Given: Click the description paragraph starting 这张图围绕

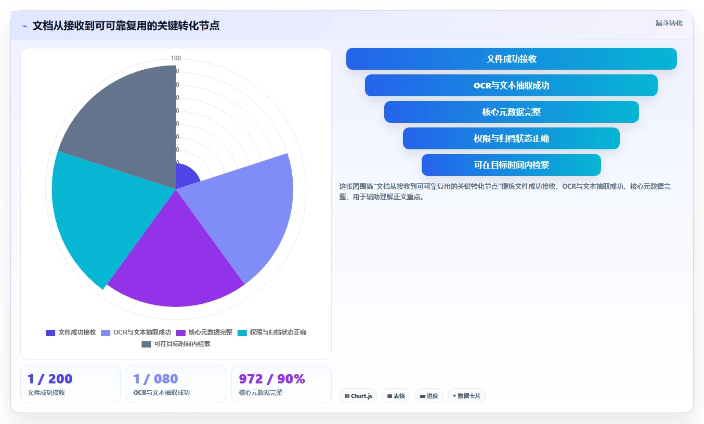Looking at the screenshot, I should coord(505,191).
